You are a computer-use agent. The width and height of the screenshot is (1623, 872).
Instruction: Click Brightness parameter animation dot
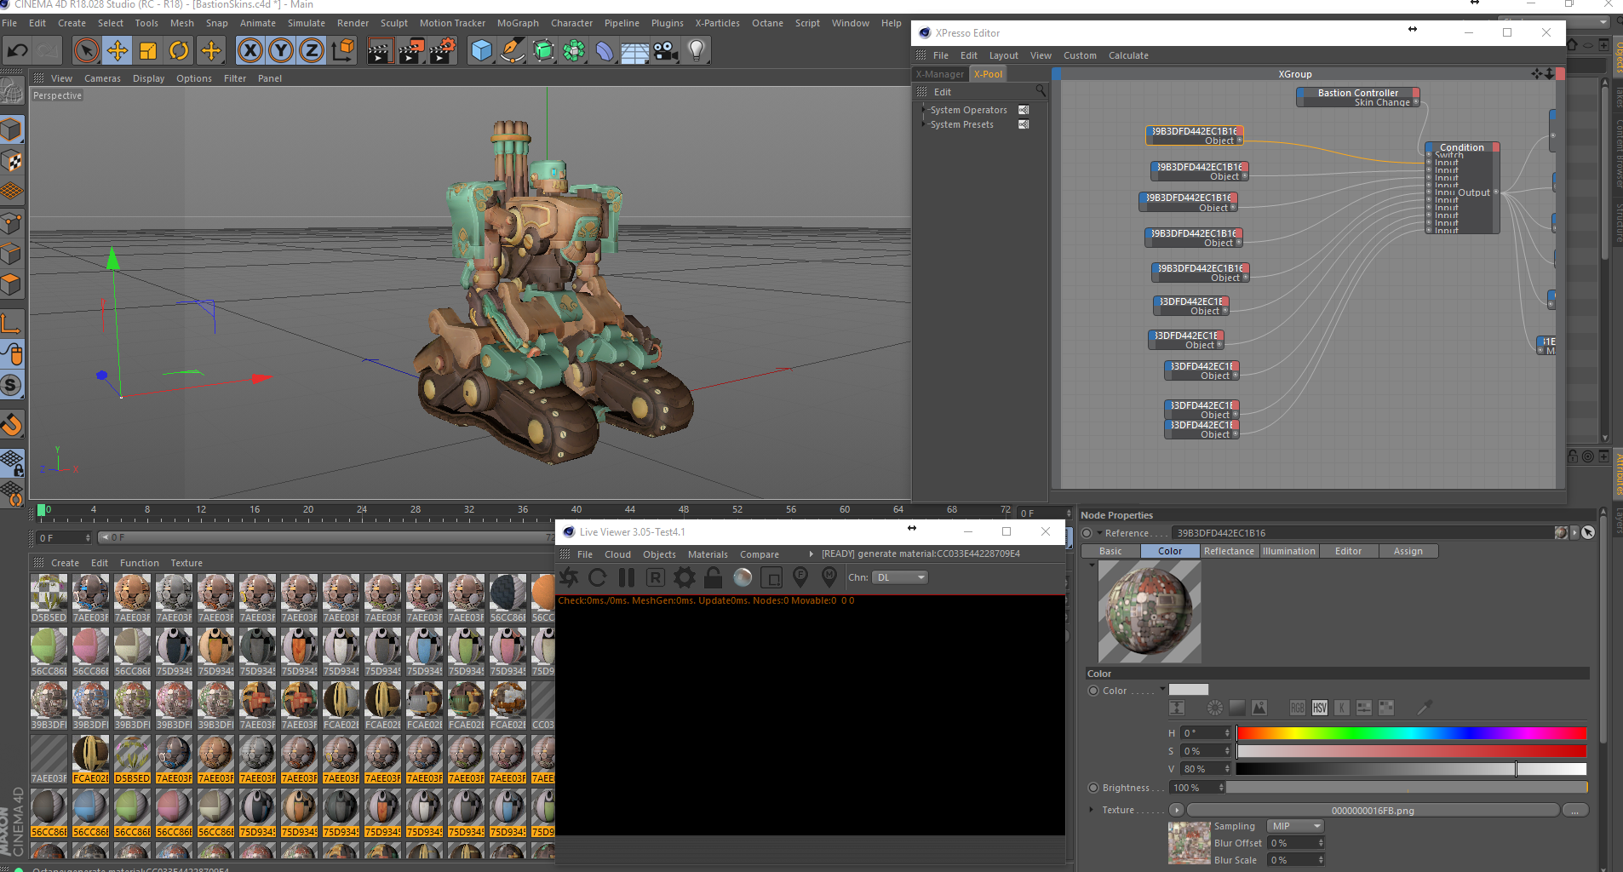pos(1093,788)
